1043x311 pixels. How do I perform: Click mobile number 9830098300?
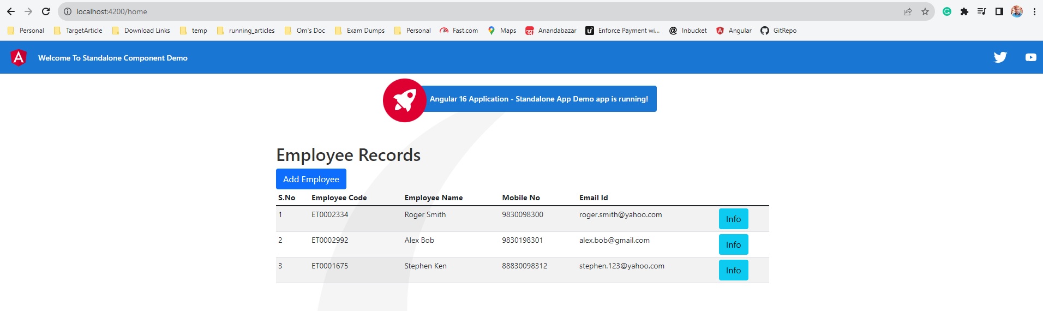523,214
